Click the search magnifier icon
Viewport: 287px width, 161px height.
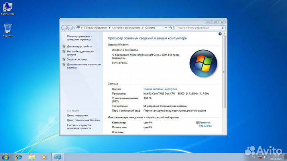(x=223, y=28)
